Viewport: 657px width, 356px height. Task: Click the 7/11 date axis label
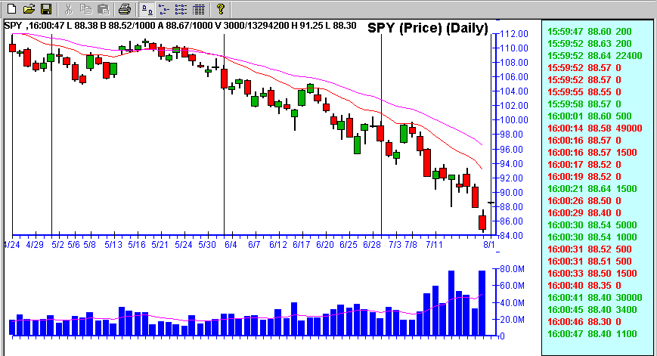click(434, 245)
